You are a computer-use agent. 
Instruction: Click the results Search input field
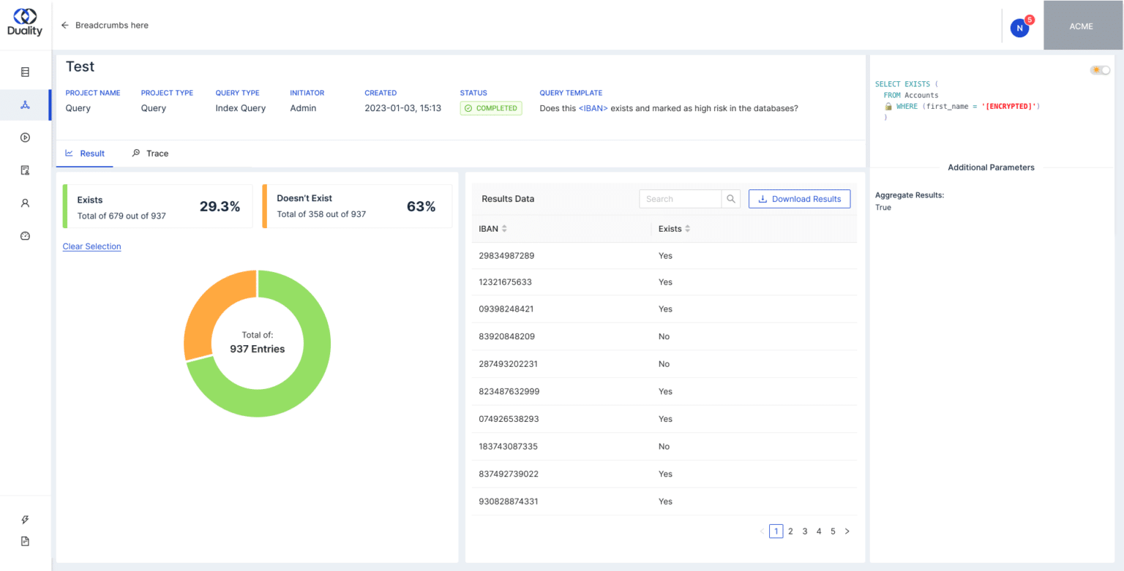680,199
